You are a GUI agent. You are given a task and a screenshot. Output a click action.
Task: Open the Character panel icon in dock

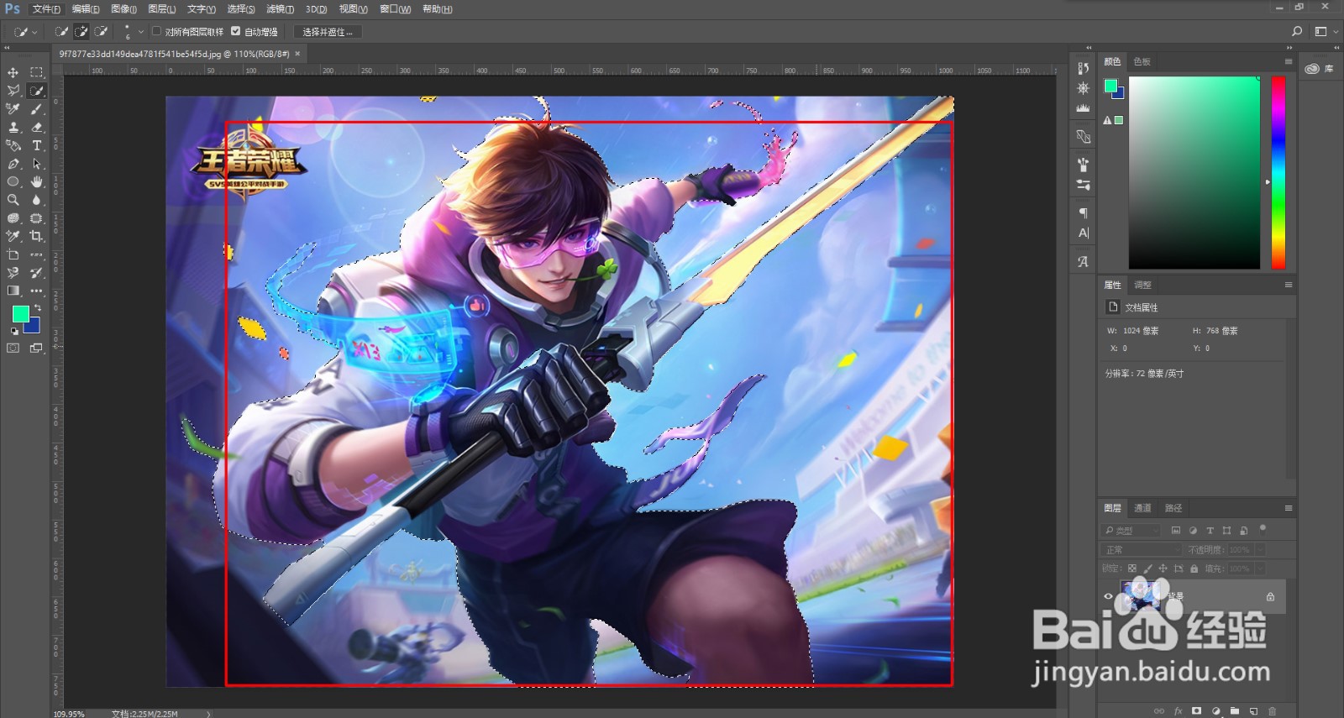click(1083, 233)
